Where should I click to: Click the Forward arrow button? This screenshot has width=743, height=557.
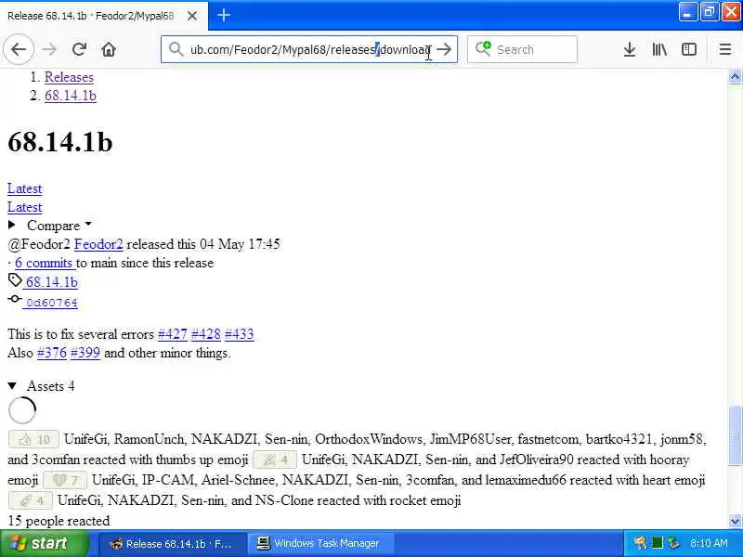click(49, 49)
